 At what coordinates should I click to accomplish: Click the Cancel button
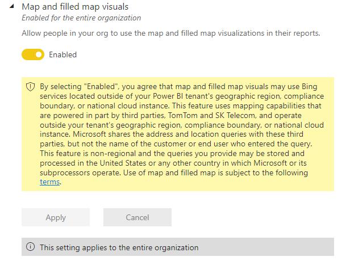coord(137,217)
